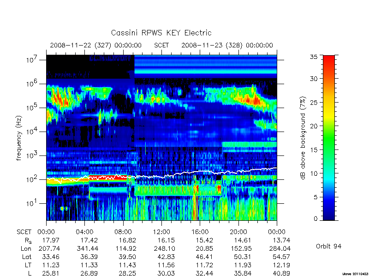Click the Rs value '16.82'
This screenshot has height=276, width=369.
point(127,240)
